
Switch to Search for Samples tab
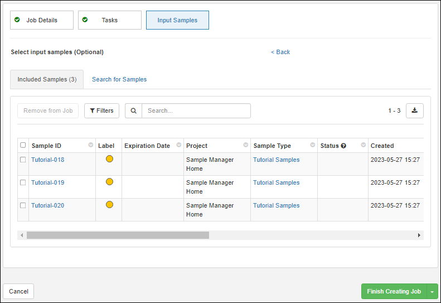pos(119,79)
